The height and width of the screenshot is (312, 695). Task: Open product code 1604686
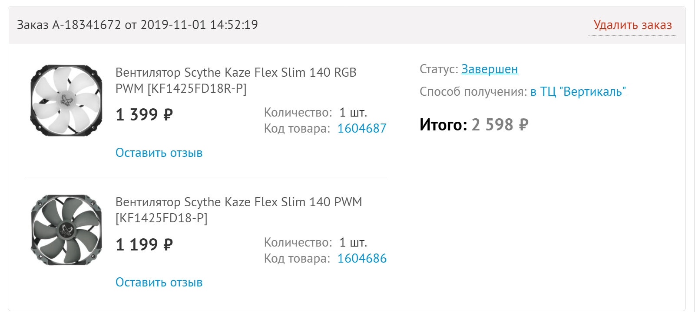point(361,258)
